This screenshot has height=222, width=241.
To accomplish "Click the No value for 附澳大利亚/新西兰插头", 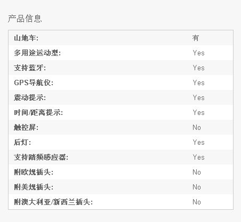I will pyautogui.click(x=197, y=202).
